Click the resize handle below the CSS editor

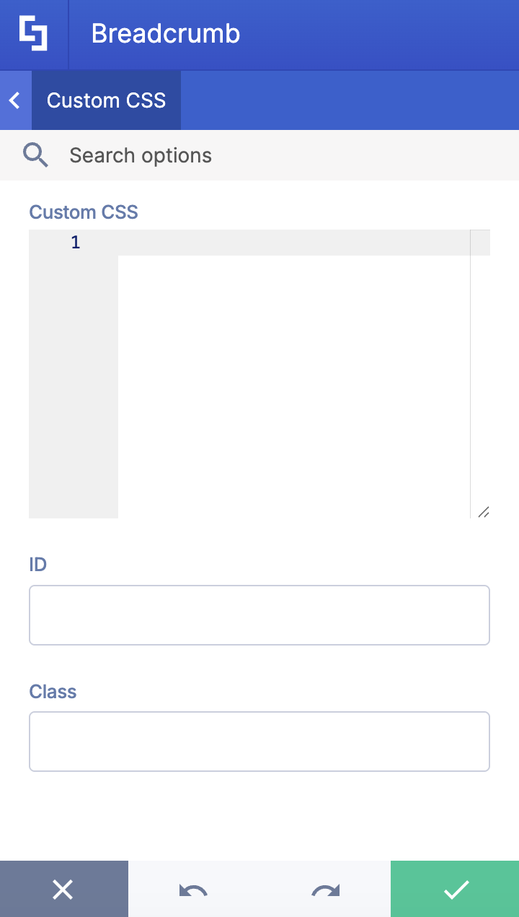(484, 512)
